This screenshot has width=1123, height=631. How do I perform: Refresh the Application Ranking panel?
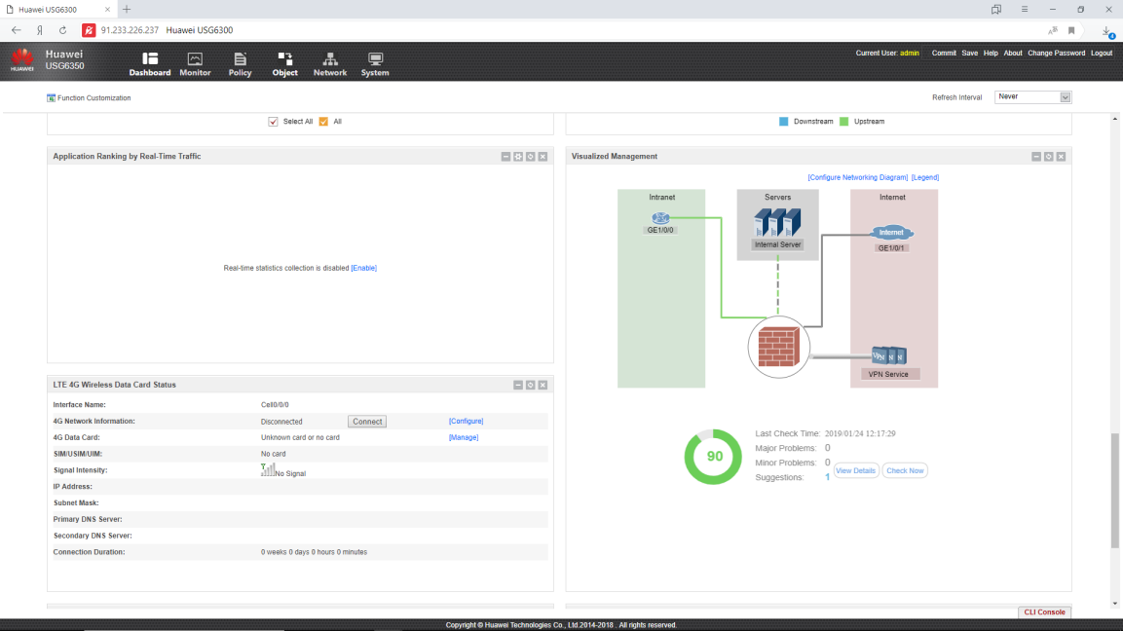[531, 156]
